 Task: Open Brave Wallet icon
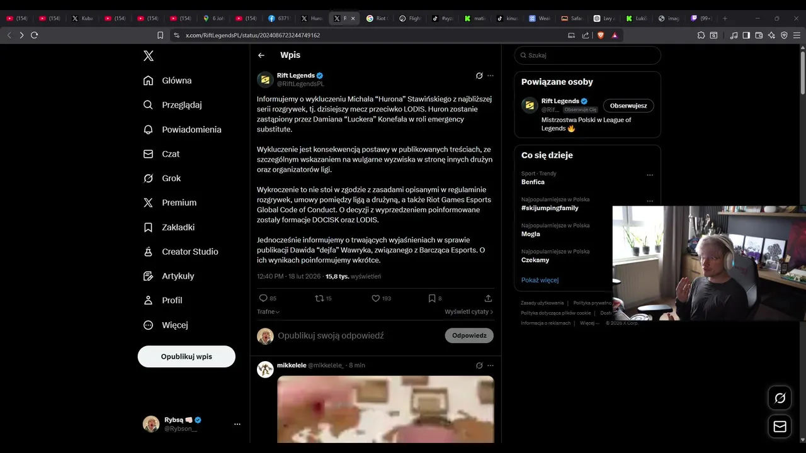(x=759, y=35)
